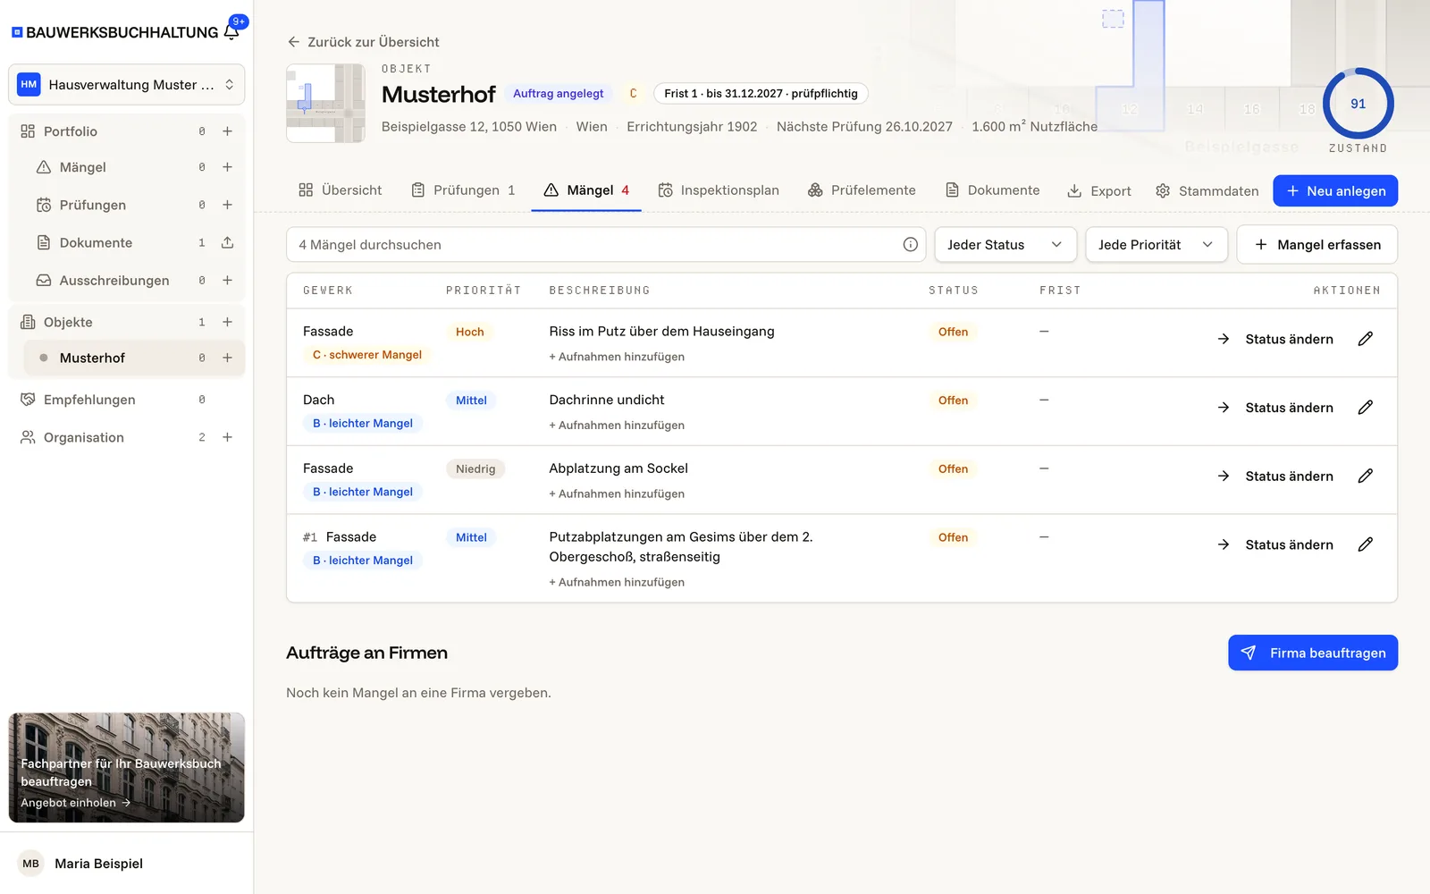Screen dimensions: 1430x894
Task: Click the plus icon next to Ausschreibungen
Action: tap(227, 280)
